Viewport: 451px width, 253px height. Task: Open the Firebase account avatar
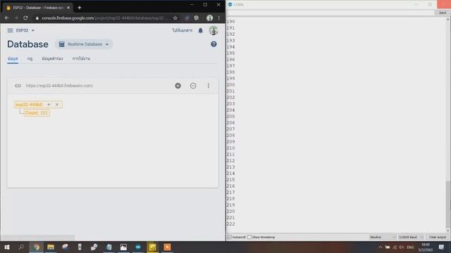pyautogui.click(x=214, y=30)
